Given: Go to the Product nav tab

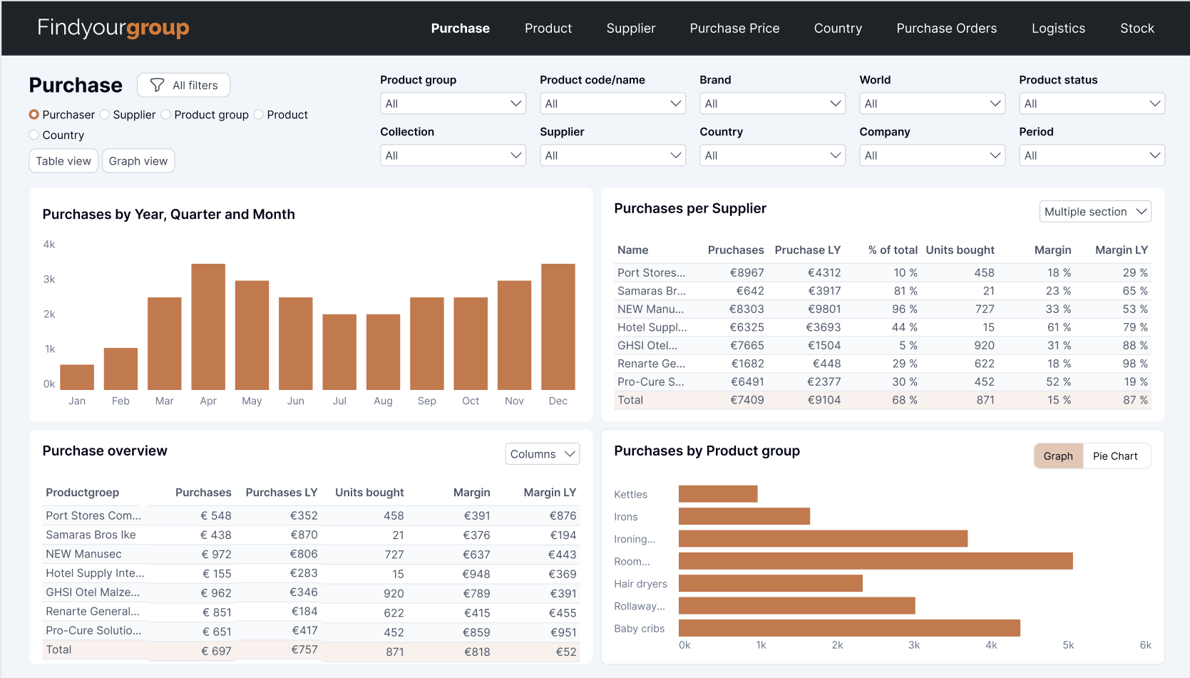Looking at the screenshot, I should coord(548,29).
